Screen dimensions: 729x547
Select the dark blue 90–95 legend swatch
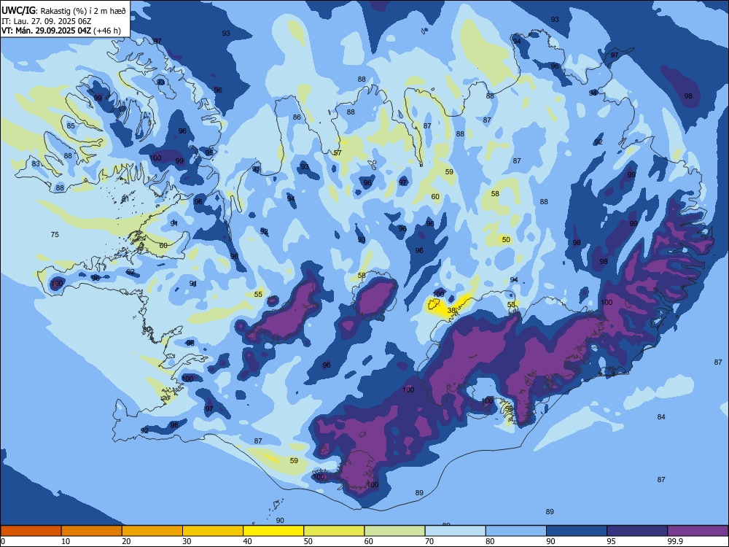click(577, 531)
